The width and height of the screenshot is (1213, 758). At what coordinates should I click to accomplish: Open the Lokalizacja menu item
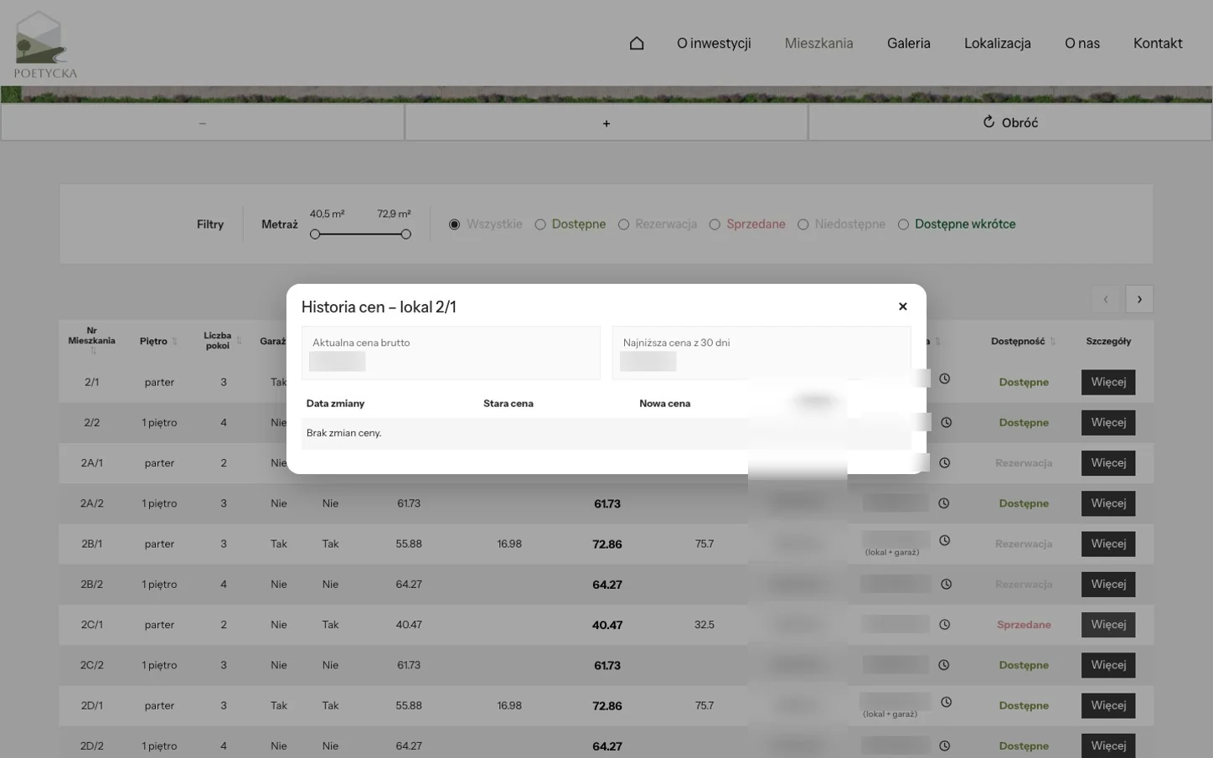(x=998, y=43)
